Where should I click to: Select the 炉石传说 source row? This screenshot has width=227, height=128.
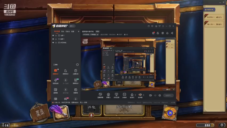coord(66,43)
